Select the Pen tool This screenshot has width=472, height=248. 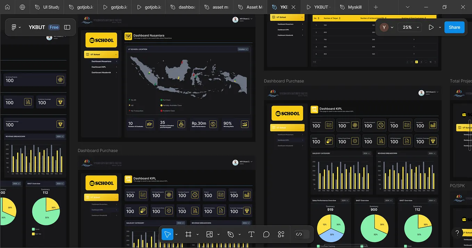pyautogui.click(x=230, y=234)
